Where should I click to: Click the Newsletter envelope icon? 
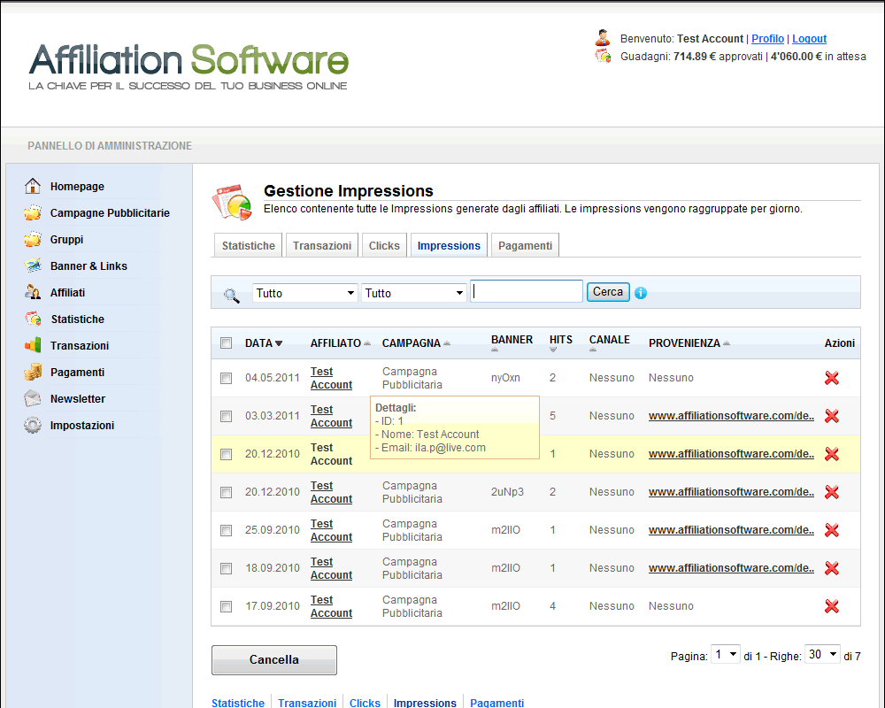coord(33,399)
